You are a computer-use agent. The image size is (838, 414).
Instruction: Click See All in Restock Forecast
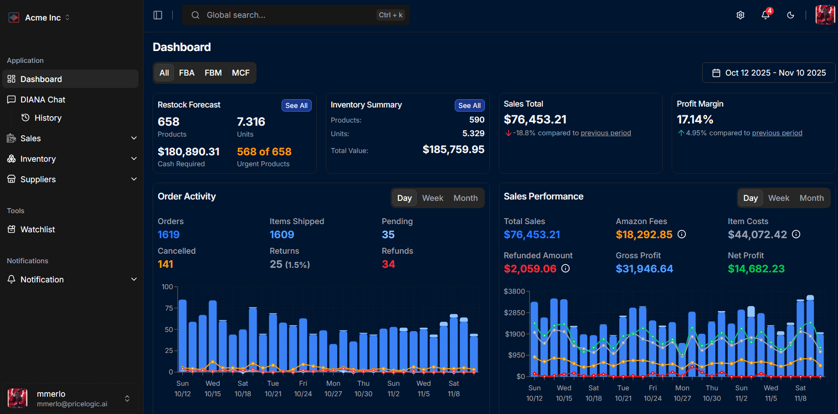(x=296, y=105)
